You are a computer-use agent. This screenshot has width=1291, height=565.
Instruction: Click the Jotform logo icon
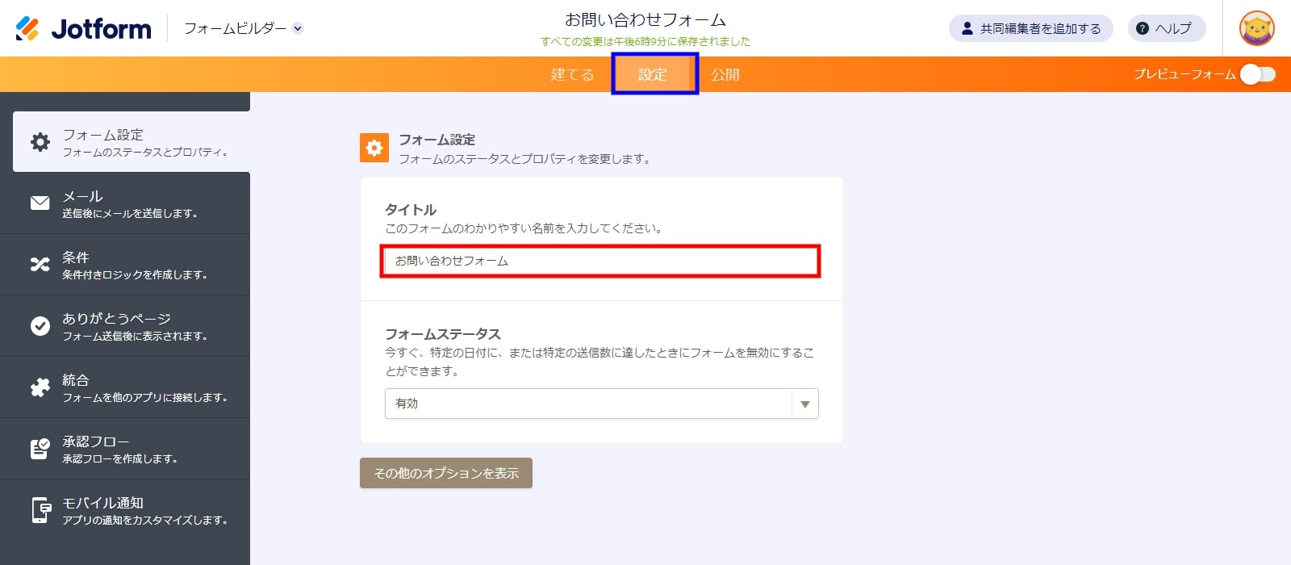[27, 28]
